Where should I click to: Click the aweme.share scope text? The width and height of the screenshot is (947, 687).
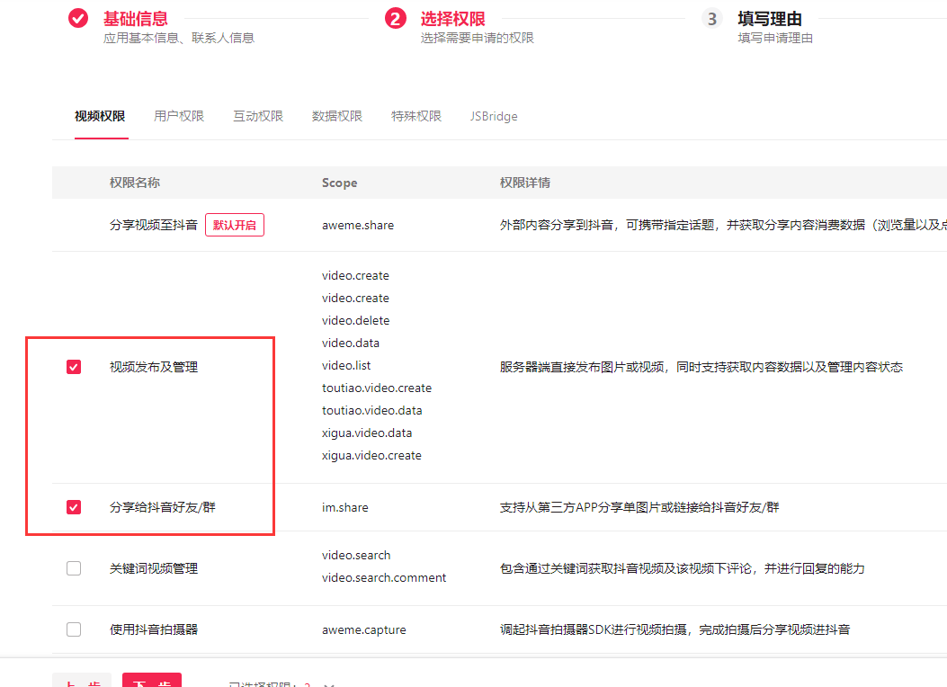358,225
